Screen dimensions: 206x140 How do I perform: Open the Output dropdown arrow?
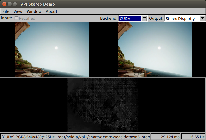(x=202, y=18)
